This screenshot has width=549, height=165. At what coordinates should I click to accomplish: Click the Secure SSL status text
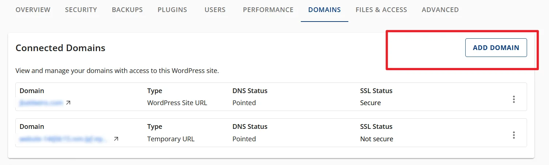(370, 103)
